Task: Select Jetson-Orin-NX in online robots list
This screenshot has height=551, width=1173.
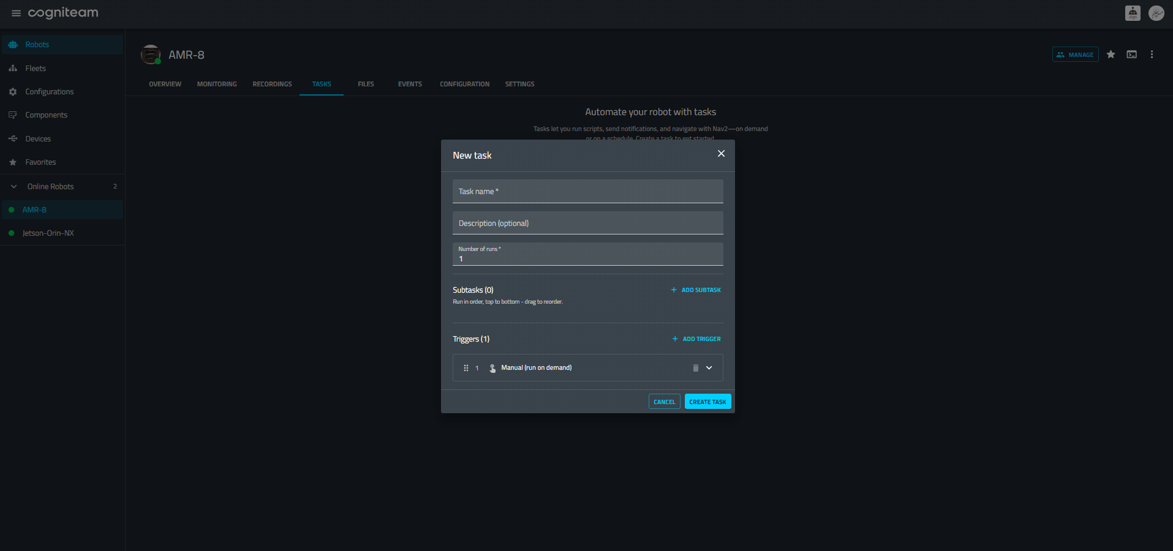Action: (62, 233)
